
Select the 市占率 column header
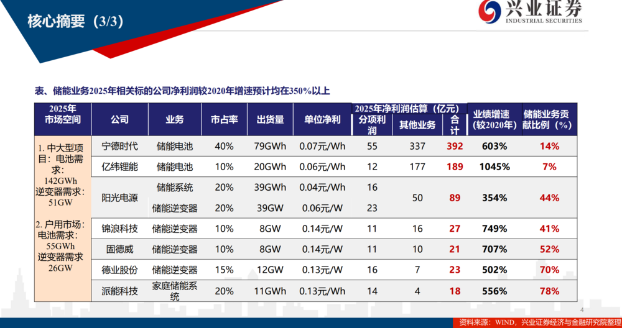(x=225, y=119)
